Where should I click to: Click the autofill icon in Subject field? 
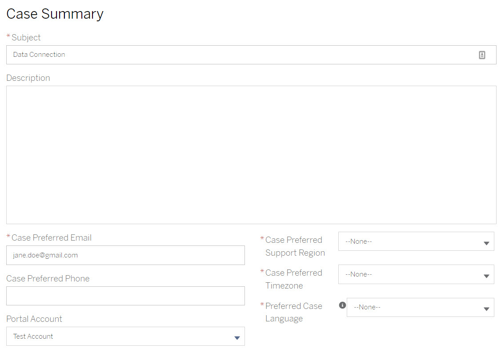[482, 55]
